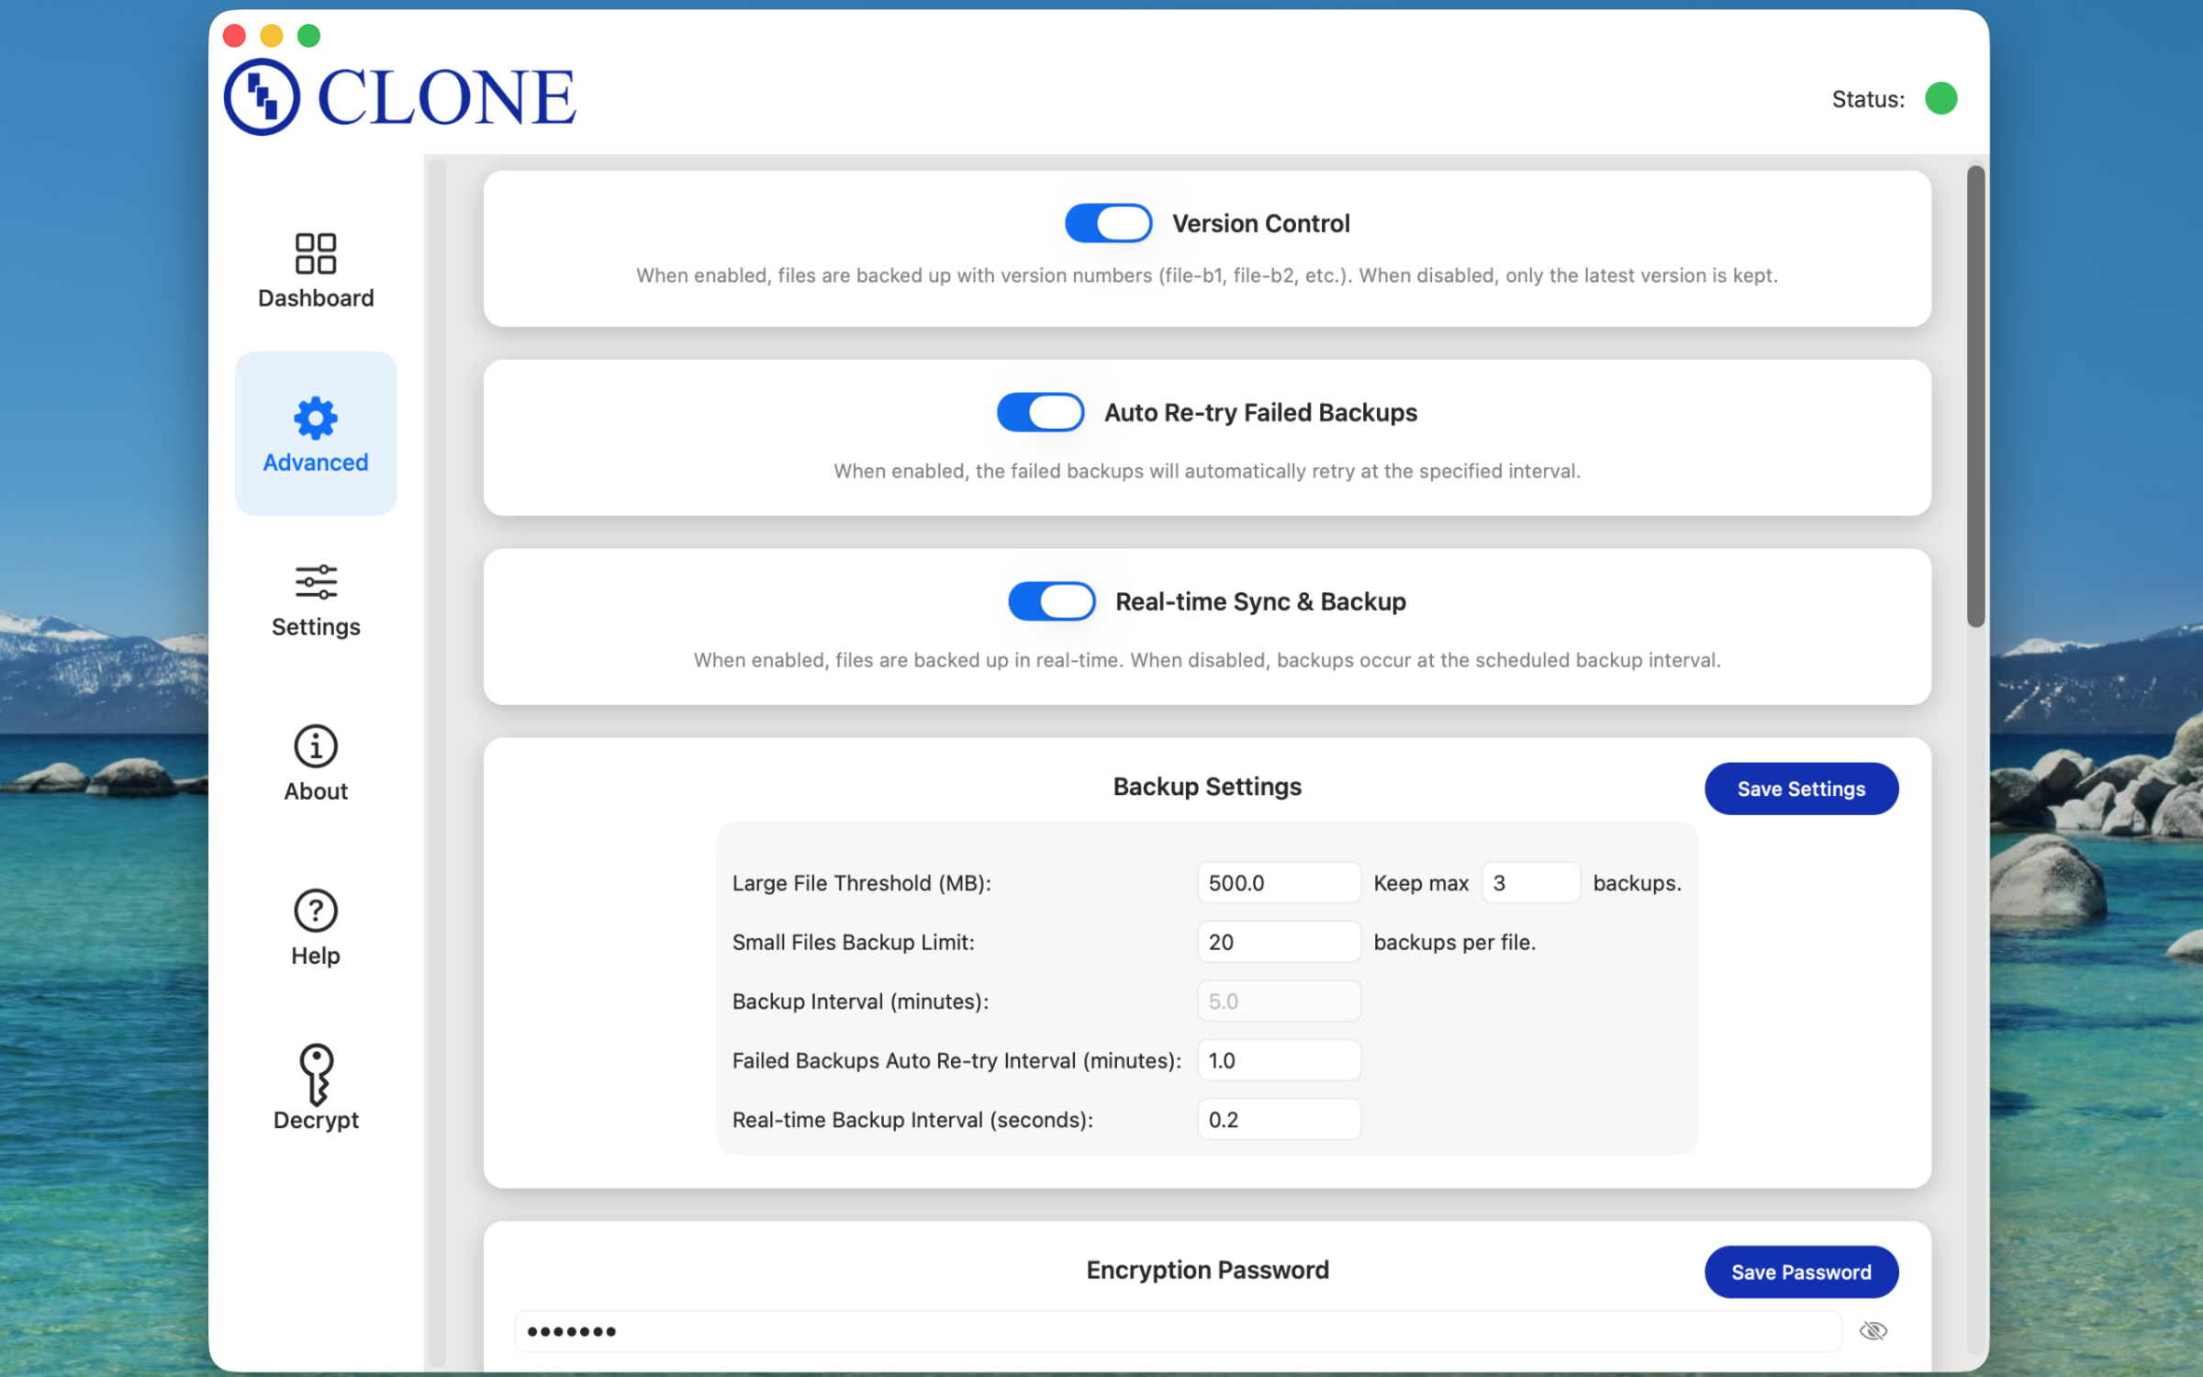Image resolution: width=2203 pixels, height=1377 pixels.
Task: Toggle Real-time Sync & Backup switch
Action: coord(1051,601)
